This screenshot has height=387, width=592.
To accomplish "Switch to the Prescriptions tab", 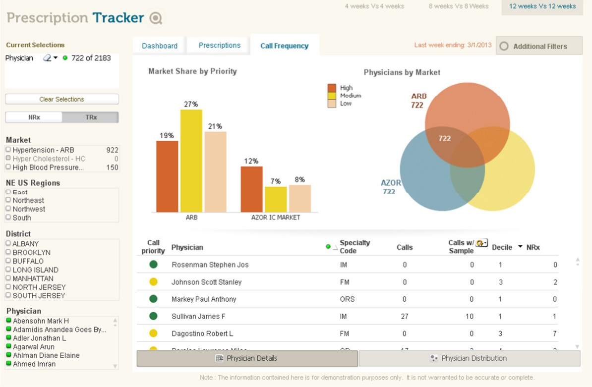I will (219, 45).
